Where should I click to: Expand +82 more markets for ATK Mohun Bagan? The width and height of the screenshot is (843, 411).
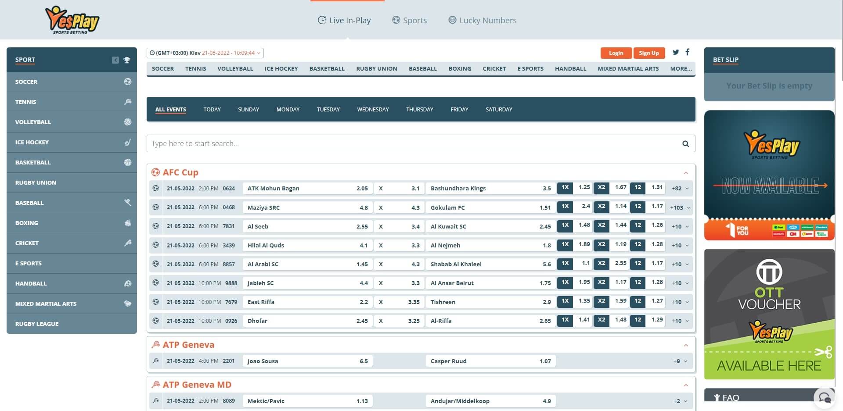tap(680, 189)
